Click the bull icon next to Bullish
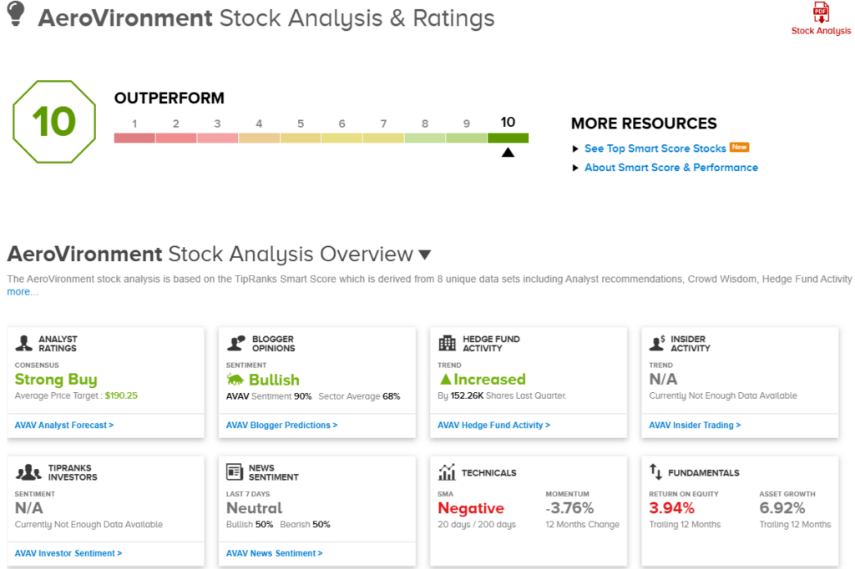 [235, 380]
